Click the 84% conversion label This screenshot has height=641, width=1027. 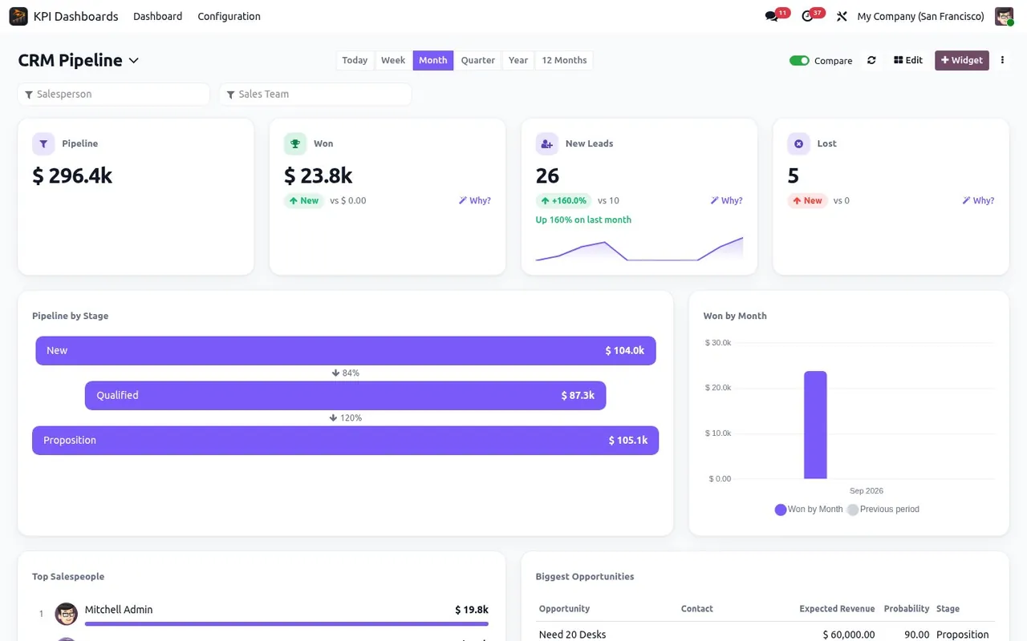pos(346,373)
